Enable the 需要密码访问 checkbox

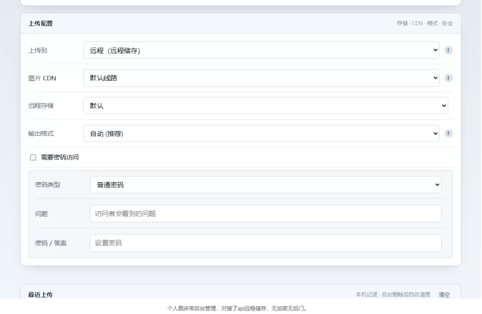pyautogui.click(x=33, y=157)
